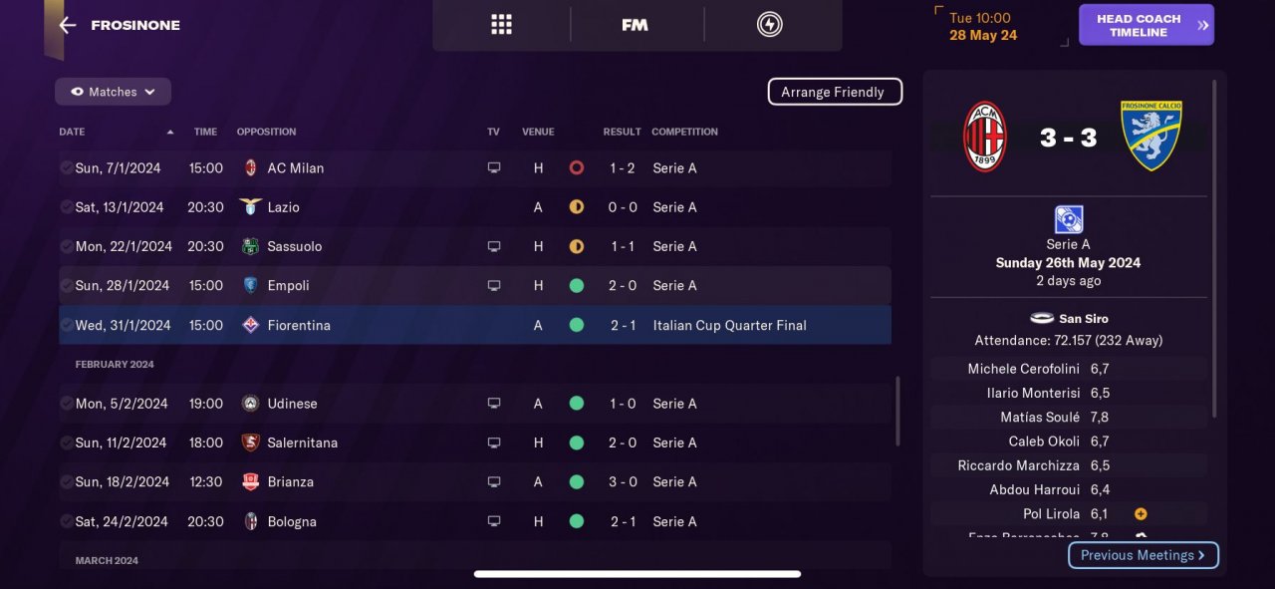This screenshot has height=589, width=1275.
Task: Tap the FM logo button
Action: 636,25
